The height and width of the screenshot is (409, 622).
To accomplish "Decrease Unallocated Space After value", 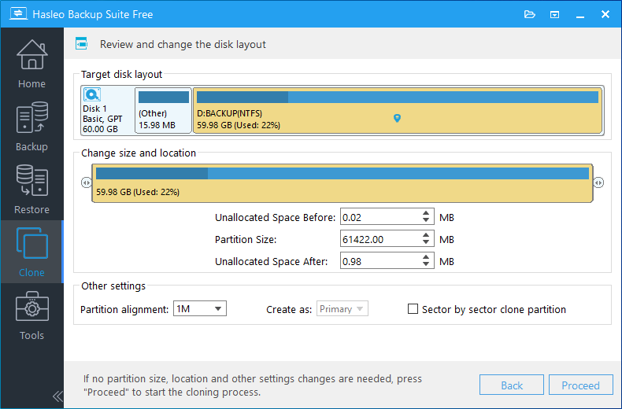I will click(x=426, y=264).
